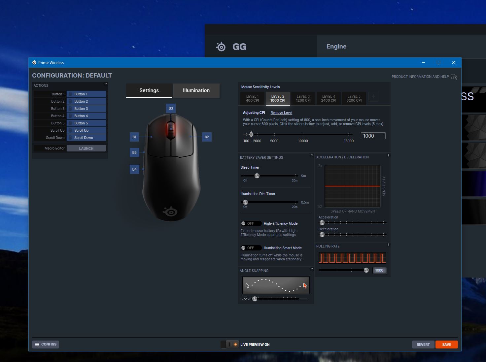486x362 pixels.
Task: Open the Button 1 action dropdown
Action: pyautogui.click(x=86, y=94)
